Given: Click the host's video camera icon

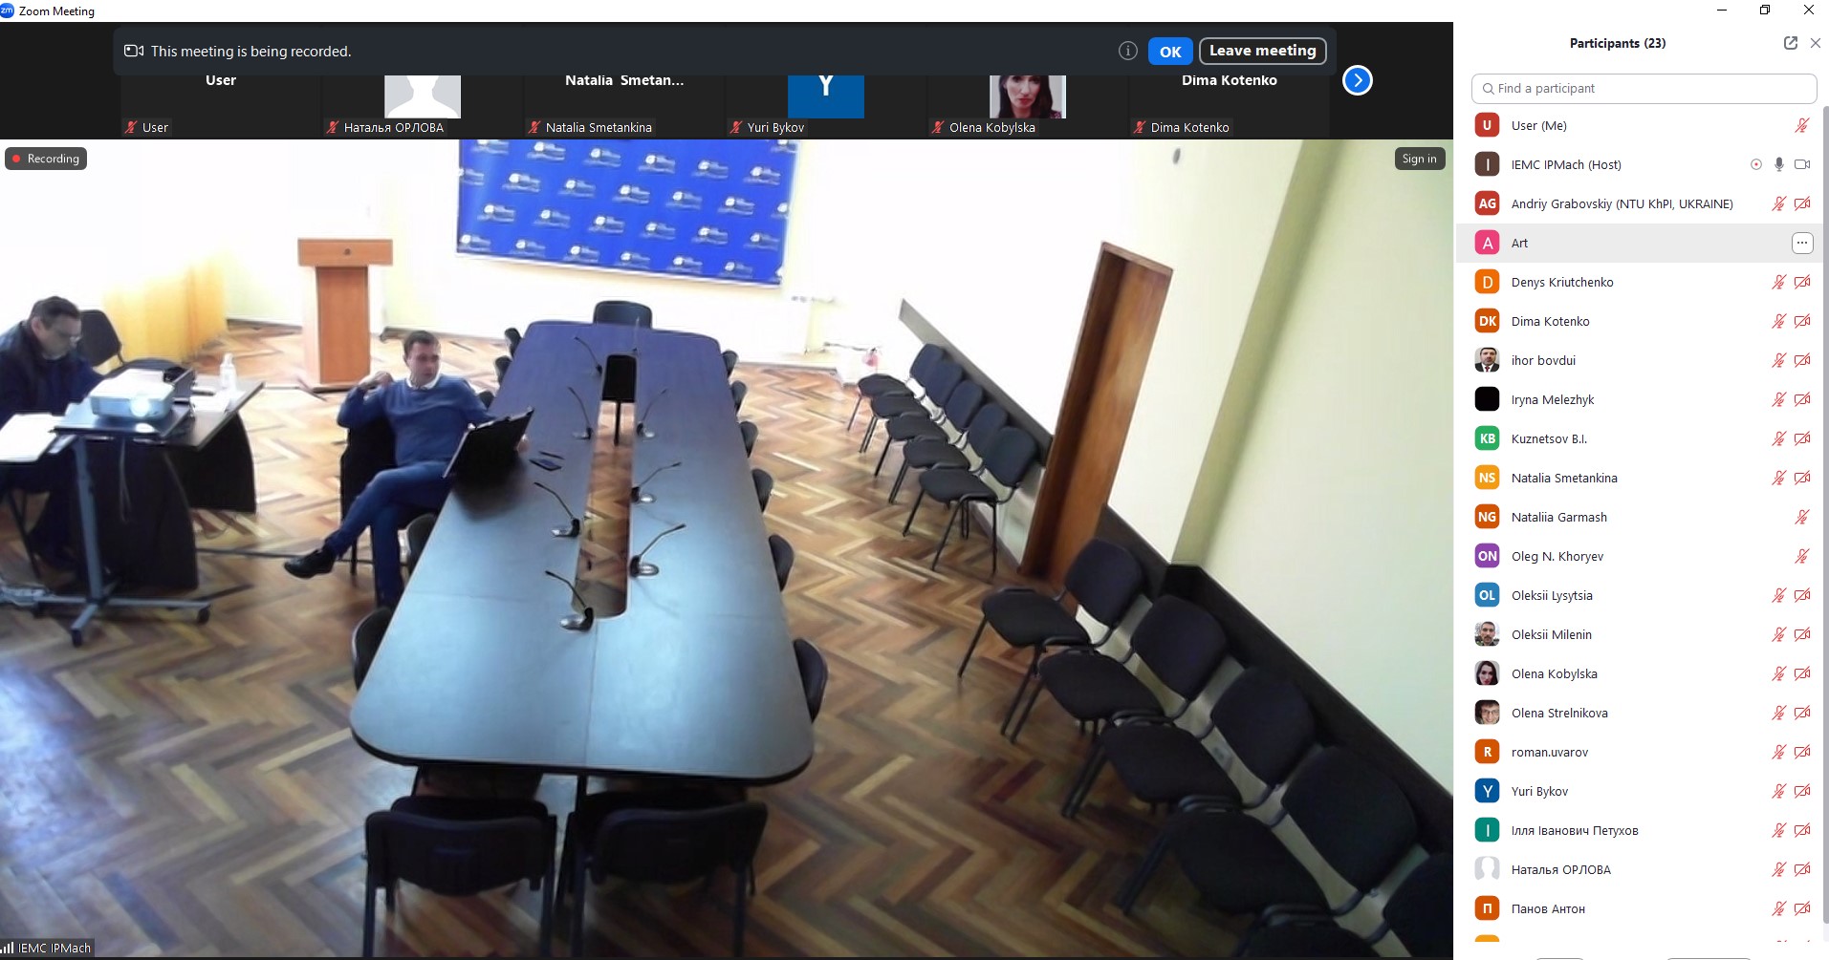Looking at the screenshot, I should [1802, 164].
